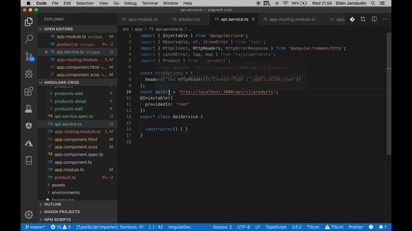
Task: Open app.component.spec.ts in the file tree
Action: click(78, 155)
